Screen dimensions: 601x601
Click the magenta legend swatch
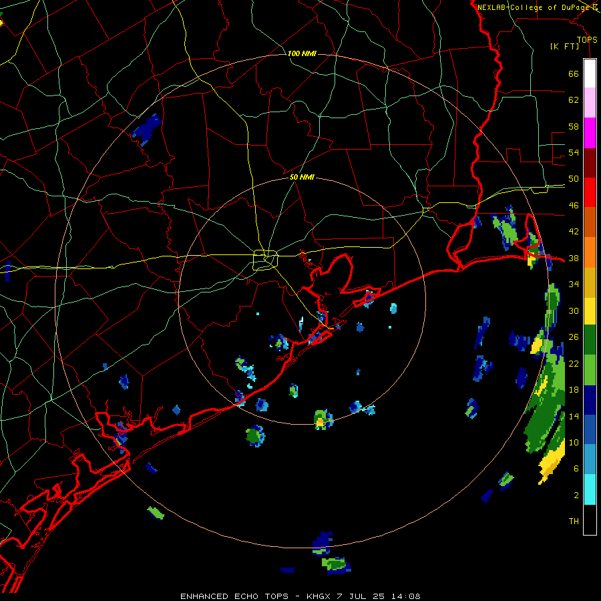[x=590, y=133]
